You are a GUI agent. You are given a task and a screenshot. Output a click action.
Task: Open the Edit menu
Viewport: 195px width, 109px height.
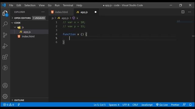click(x=19, y=5)
